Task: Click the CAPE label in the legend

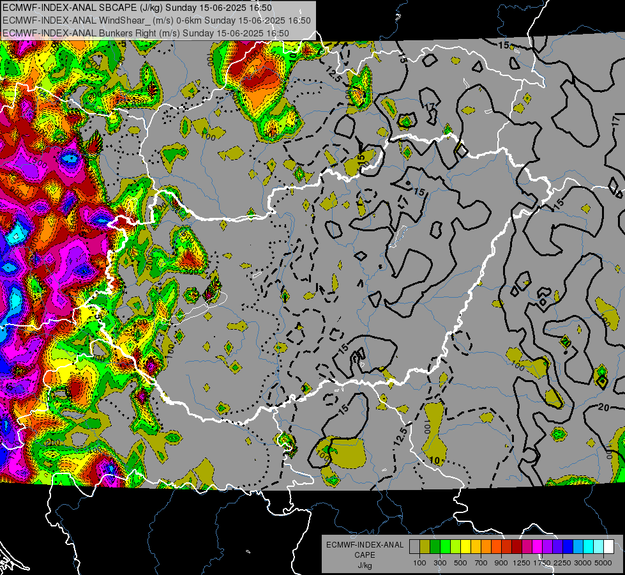Action: pos(365,555)
